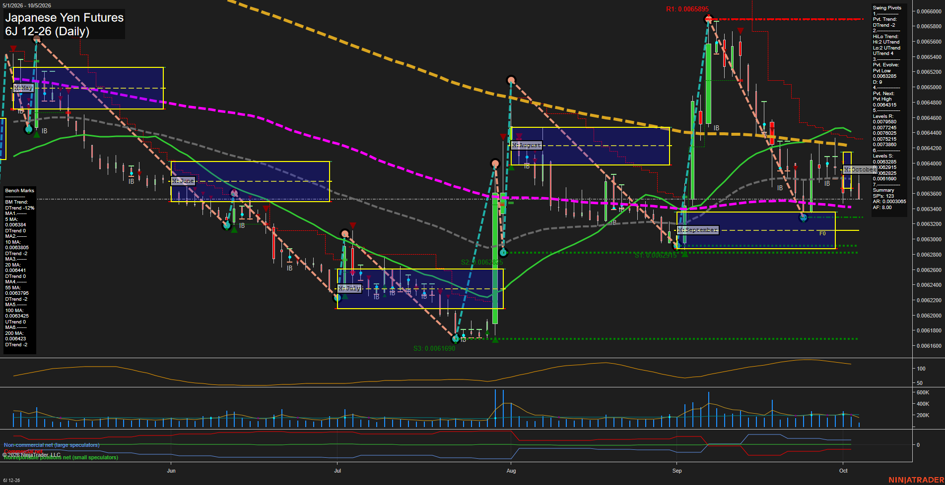Click the 'R1: 0.0065895' resistance label
Screen dimensions: 945x485
point(687,9)
